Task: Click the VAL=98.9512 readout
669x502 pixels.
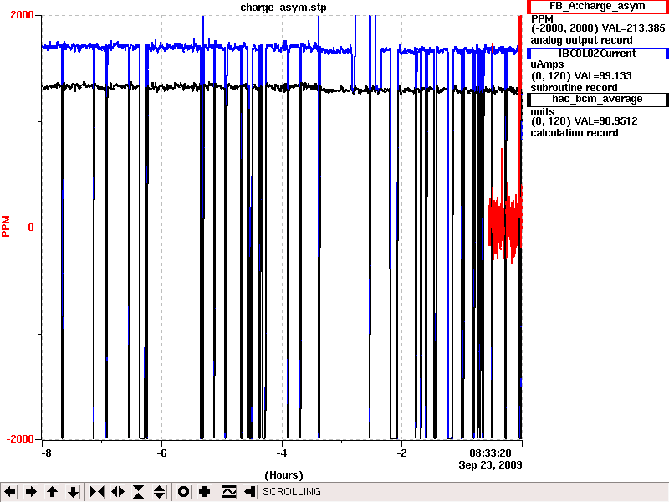Action: [605, 121]
